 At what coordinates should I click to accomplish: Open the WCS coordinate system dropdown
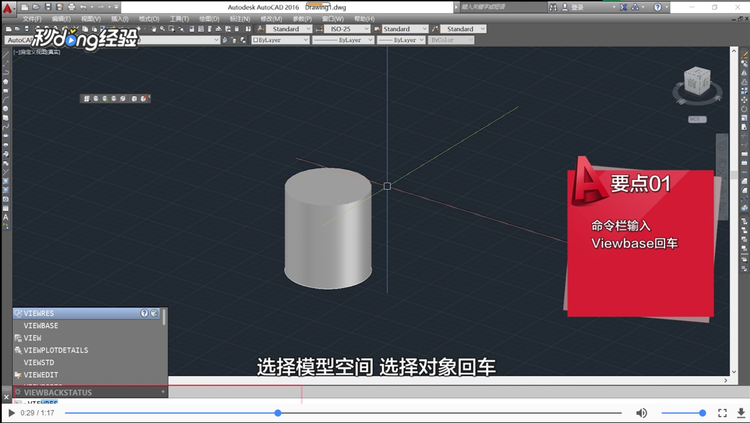[x=697, y=119]
